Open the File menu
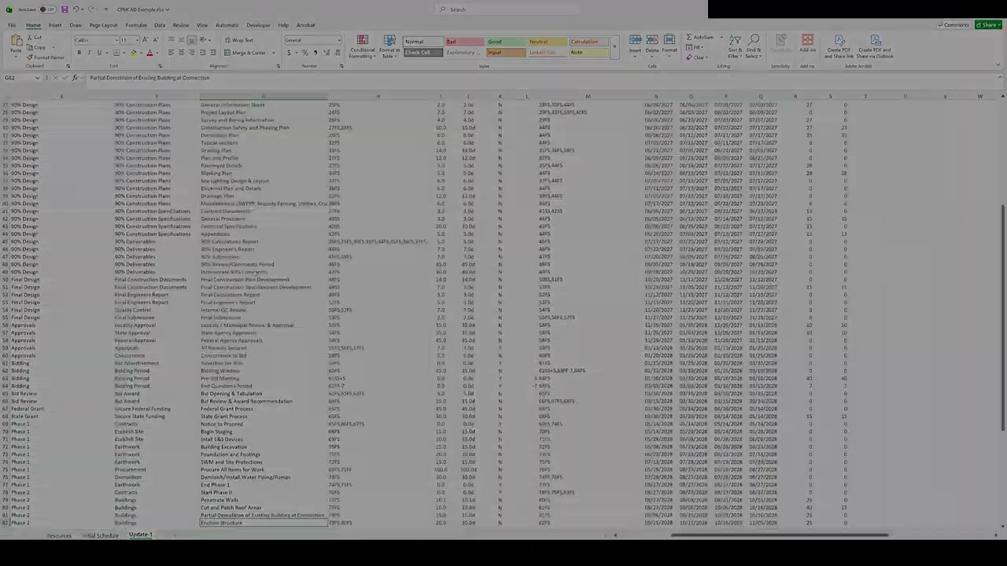The width and height of the screenshot is (1007, 566). coord(12,25)
